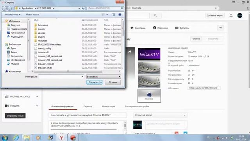Click the Google+ share icon
Image resolution: width=250 pixels, height=141 pixels.
[x=177, y=133]
